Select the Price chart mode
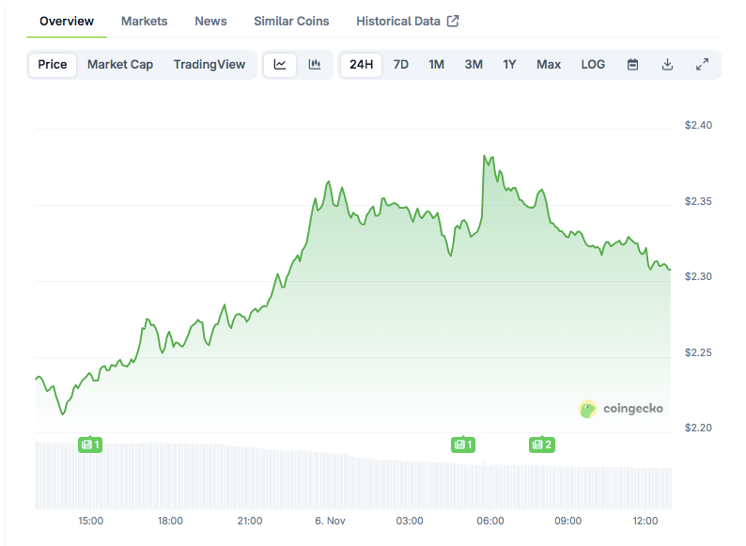Screen dimensions: 746x546 click(53, 65)
